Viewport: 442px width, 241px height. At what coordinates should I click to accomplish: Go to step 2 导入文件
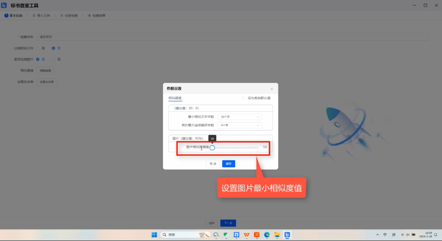point(41,15)
